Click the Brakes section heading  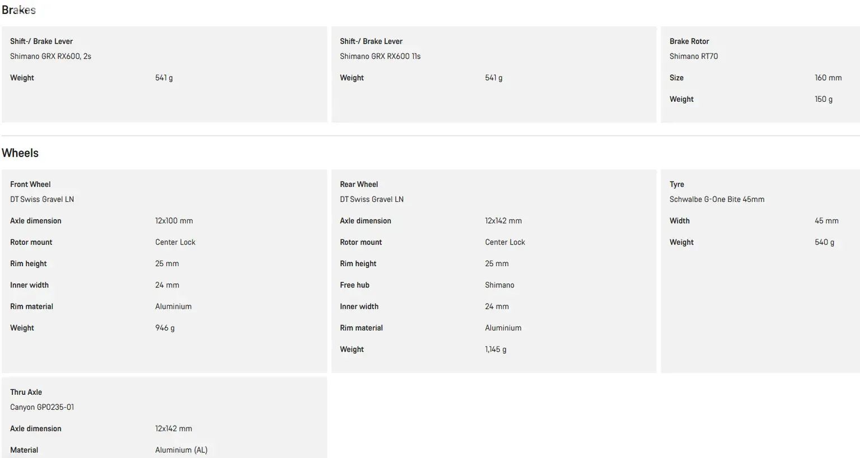click(18, 10)
